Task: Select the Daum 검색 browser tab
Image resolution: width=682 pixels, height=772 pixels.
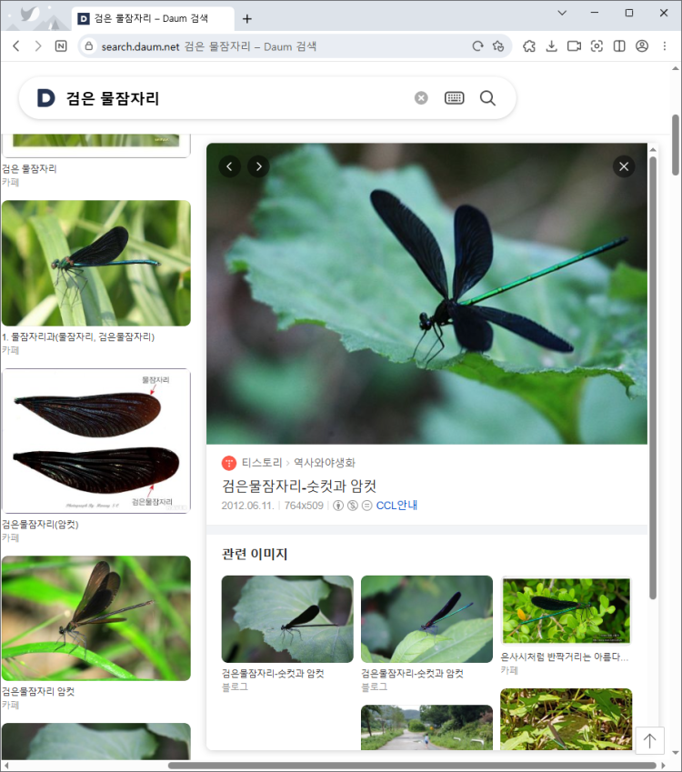Action: coord(153,19)
